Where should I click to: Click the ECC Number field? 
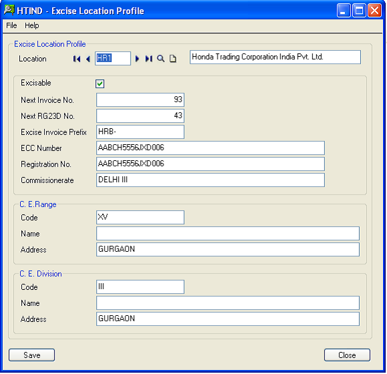click(210, 148)
